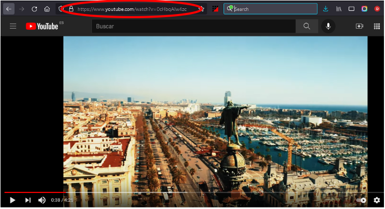The width and height of the screenshot is (385, 209).
Task: Click the browser forward arrow
Action: click(x=22, y=9)
